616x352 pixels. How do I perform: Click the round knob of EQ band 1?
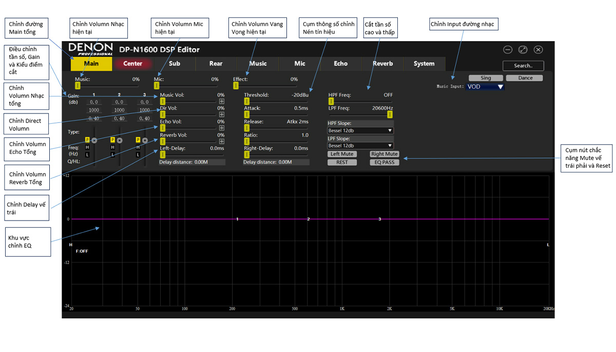click(94, 140)
